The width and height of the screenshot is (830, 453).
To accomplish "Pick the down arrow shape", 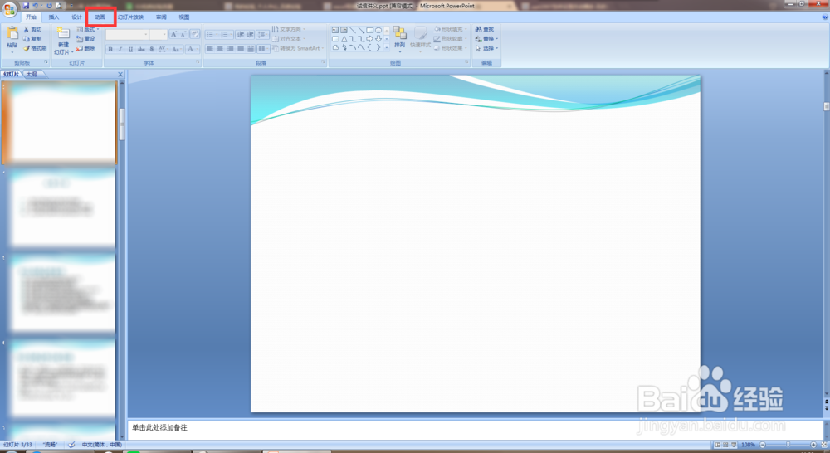I will pyautogui.click(x=378, y=39).
